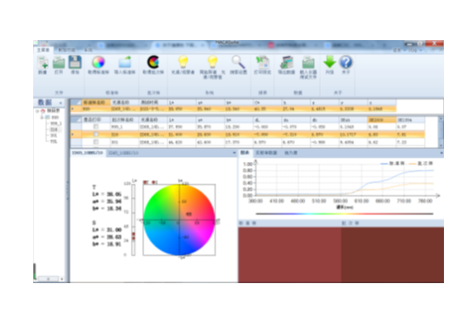
Task: Click the darker brown batch sample color swatch
Action: [392, 254]
